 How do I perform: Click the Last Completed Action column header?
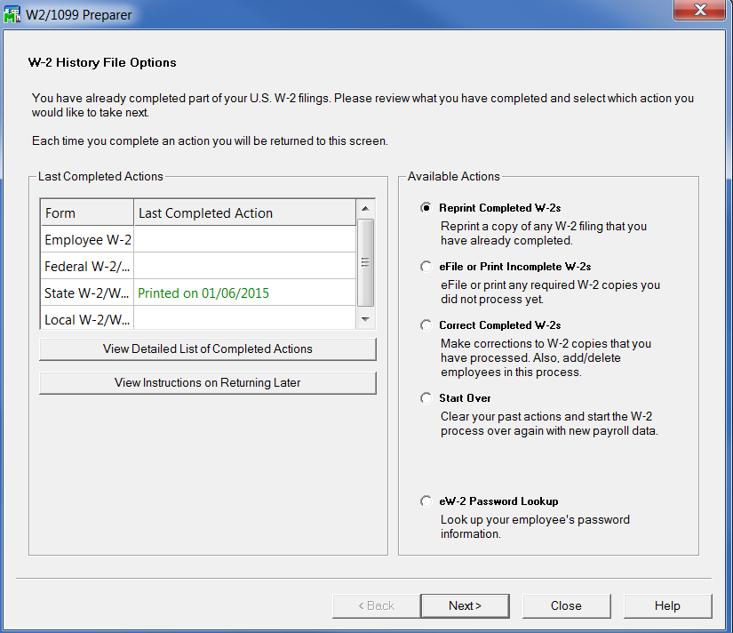point(244,213)
